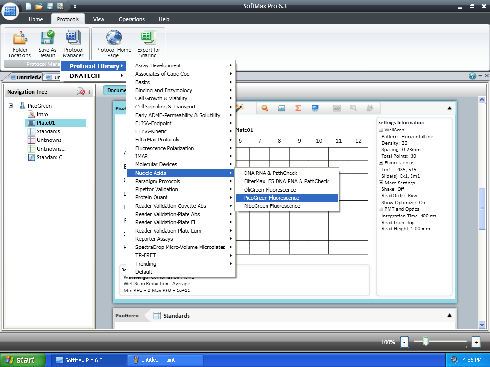Click the red Sigma reduction icon

click(298, 108)
